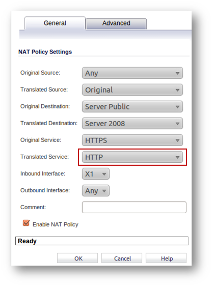Expand the Translated Service HTTP dropdown
Image resolution: width=213 pixels, height=287 pixels.
tap(132, 157)
